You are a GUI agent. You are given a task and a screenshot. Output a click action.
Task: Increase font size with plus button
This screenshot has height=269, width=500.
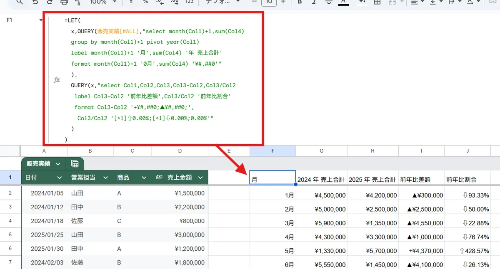[x=283, y=2]
